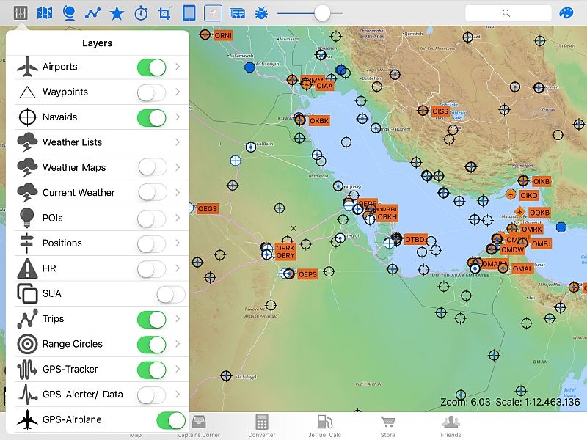Click the FIR warning triangle icon

tap(27, 268)
